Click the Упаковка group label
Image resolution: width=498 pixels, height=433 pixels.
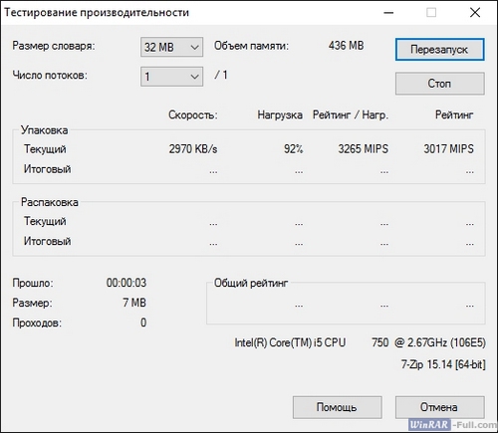point(45,130)
